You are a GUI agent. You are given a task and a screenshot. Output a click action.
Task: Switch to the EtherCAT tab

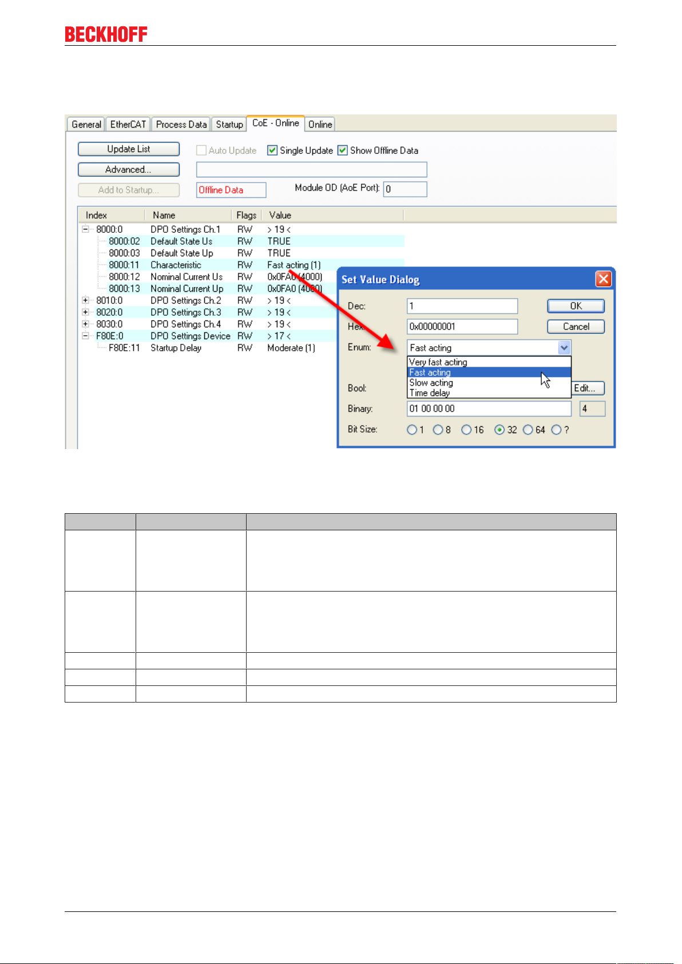point(128,124)
